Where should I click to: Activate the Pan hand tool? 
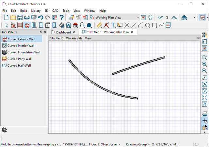click(205, 104)
